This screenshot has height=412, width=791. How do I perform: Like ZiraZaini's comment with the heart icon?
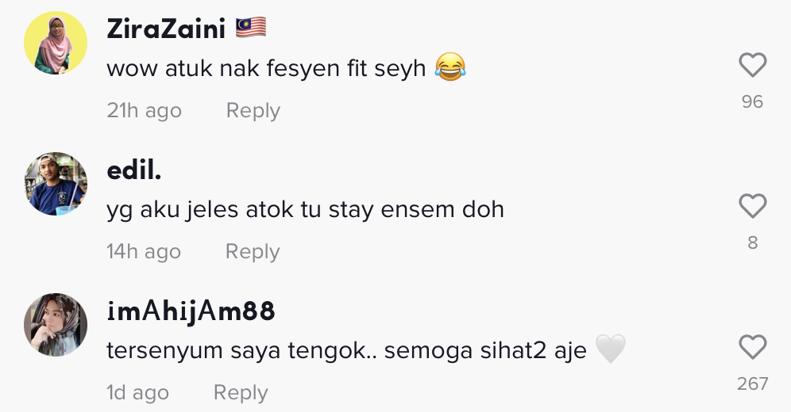click(753, 65)
